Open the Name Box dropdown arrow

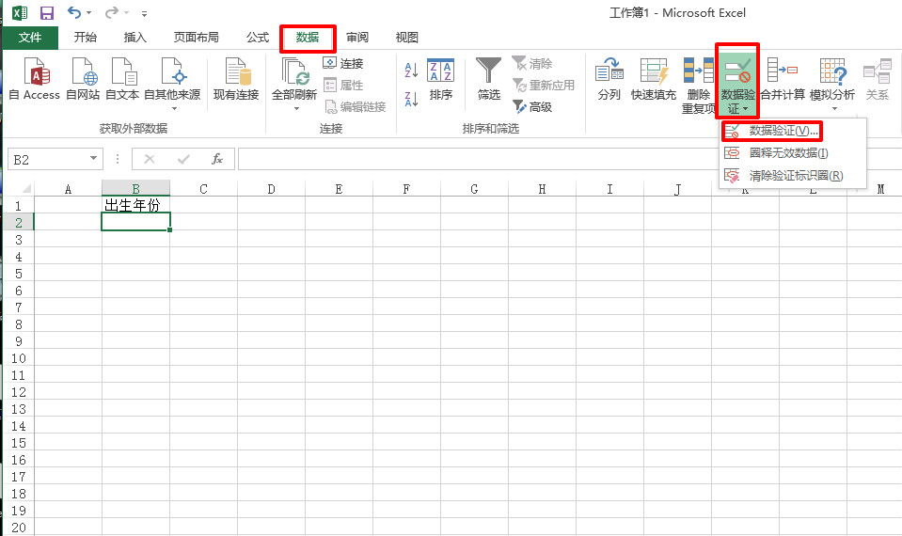click(92, 160)
